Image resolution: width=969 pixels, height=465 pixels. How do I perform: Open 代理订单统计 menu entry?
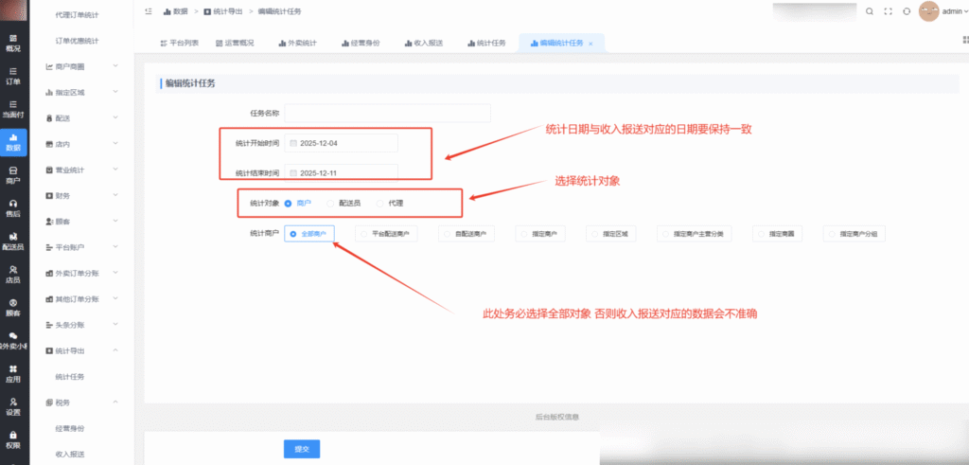(77, 14)
